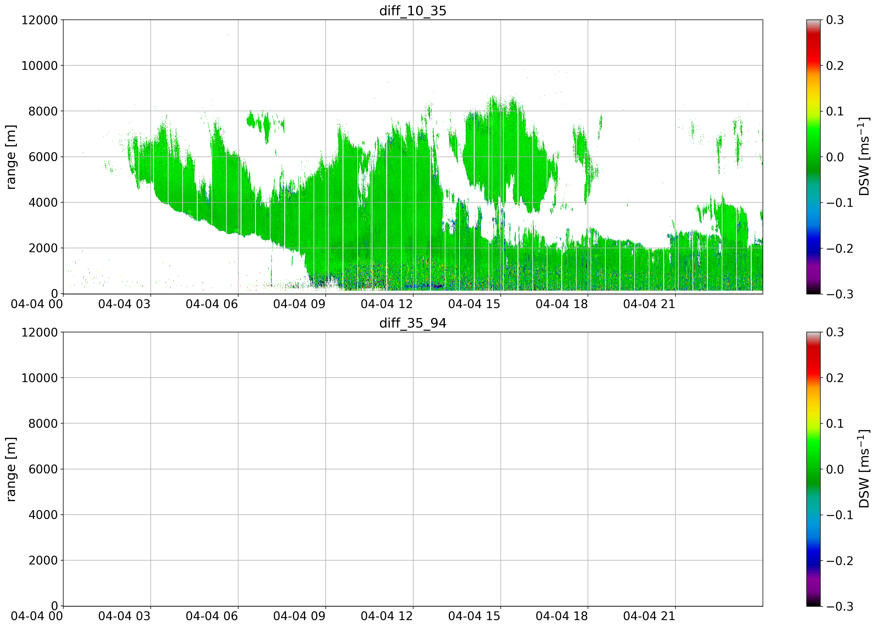Viewport: 877px width, 628px height.
Task: Click the −0.3 tick label on diff_10_35 colorbar
Action: (x=840, y=294)
